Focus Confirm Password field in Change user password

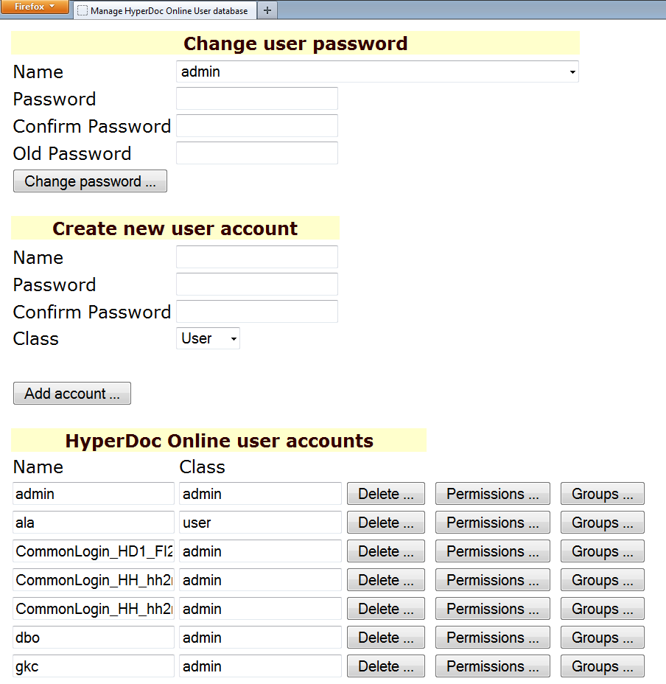(x=257, y=126)
